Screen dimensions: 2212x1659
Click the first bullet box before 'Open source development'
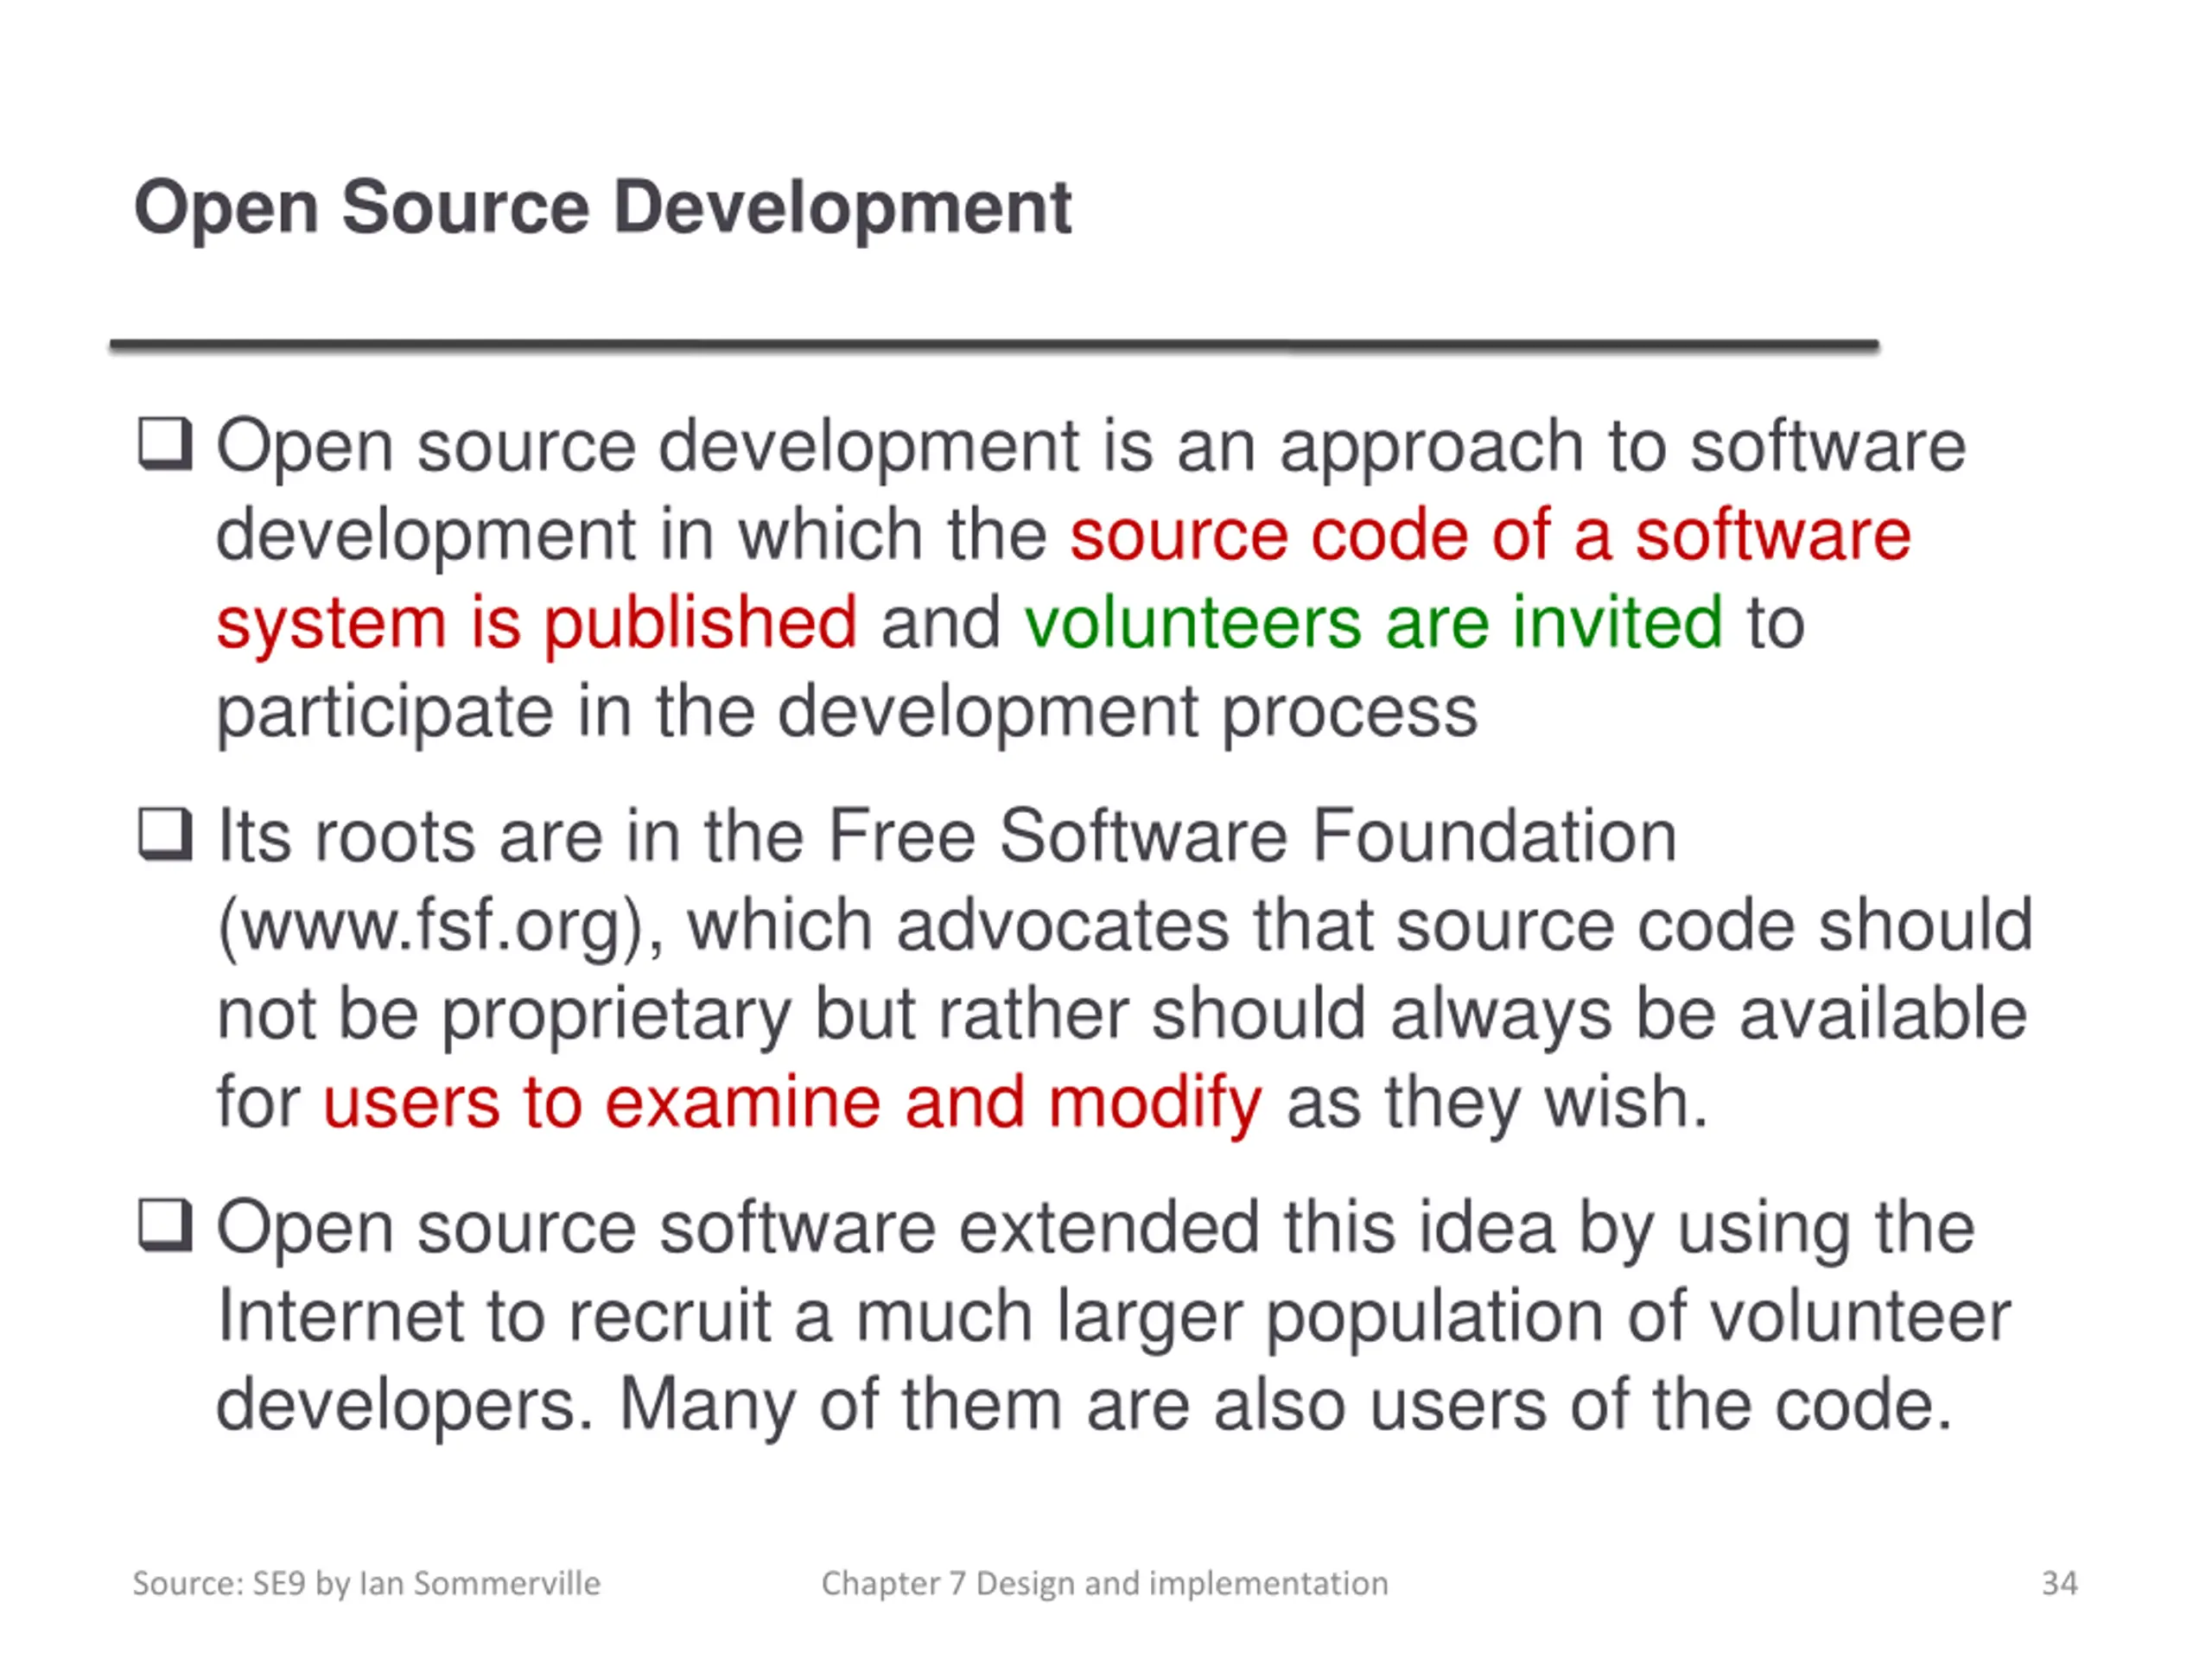coord(165,444)
